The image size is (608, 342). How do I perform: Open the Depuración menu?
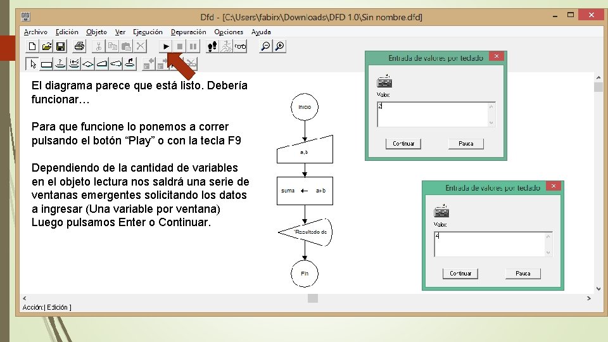tap(189, 32)
